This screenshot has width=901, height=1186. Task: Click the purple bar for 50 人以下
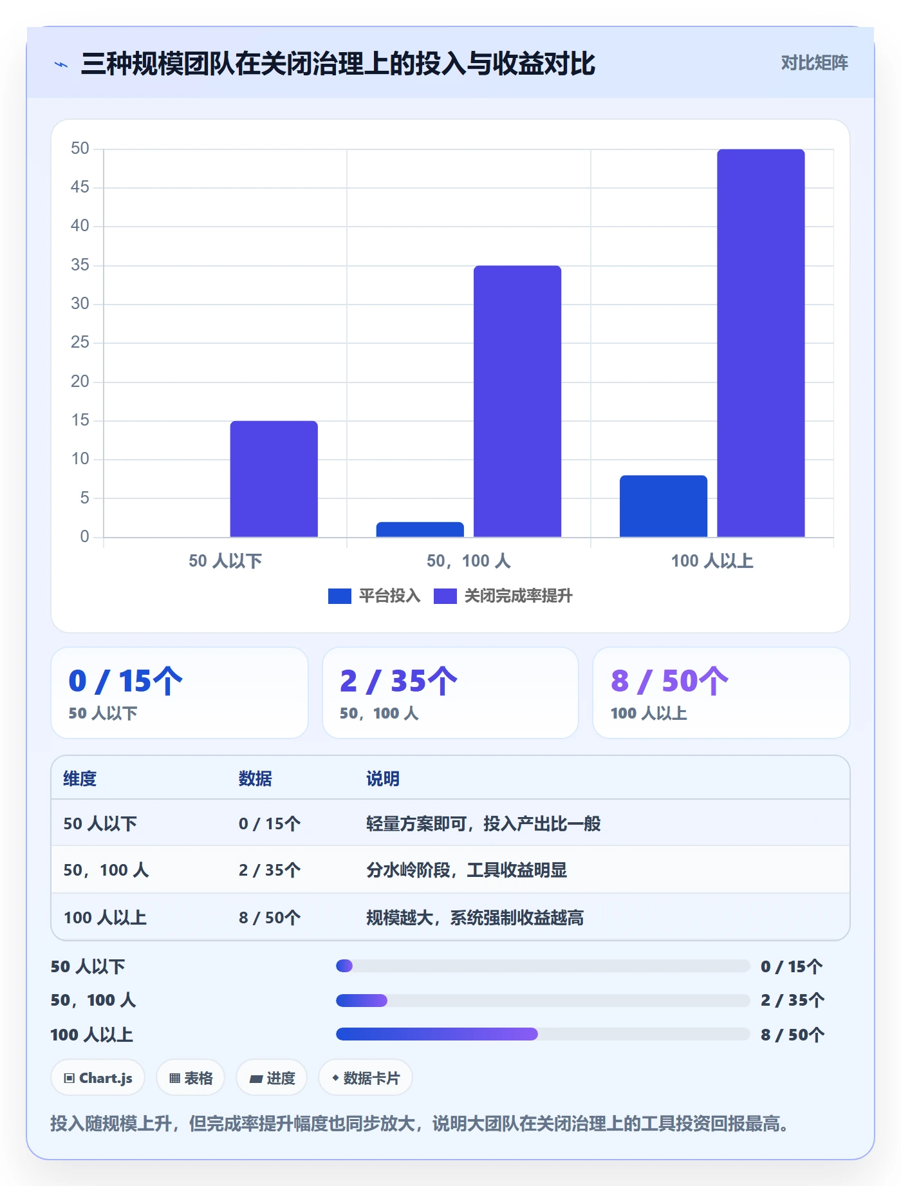(x=274, y=479)
